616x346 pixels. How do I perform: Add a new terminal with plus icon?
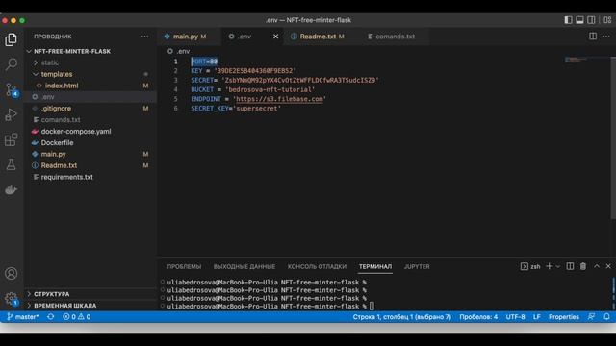coord(550,266)
